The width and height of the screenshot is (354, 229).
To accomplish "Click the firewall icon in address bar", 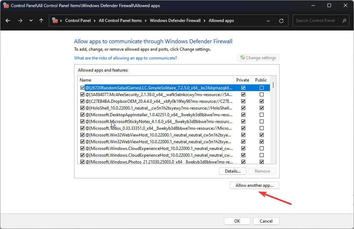I will click(x=55, y=20).
